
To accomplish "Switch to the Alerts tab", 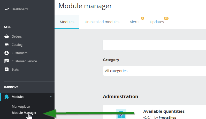I will 134,22.
